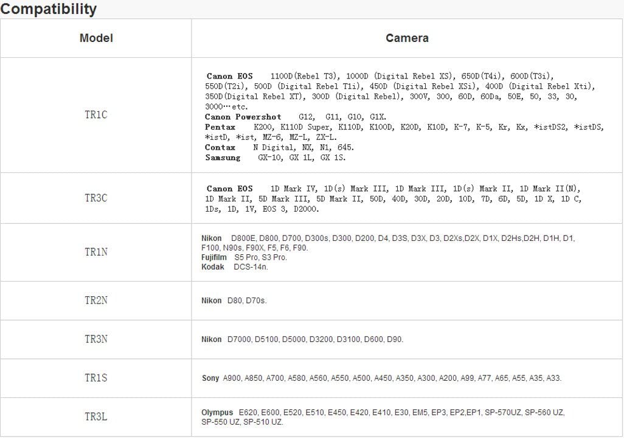
Task: Select the TR1N model name
Action: tap(96, 252)
